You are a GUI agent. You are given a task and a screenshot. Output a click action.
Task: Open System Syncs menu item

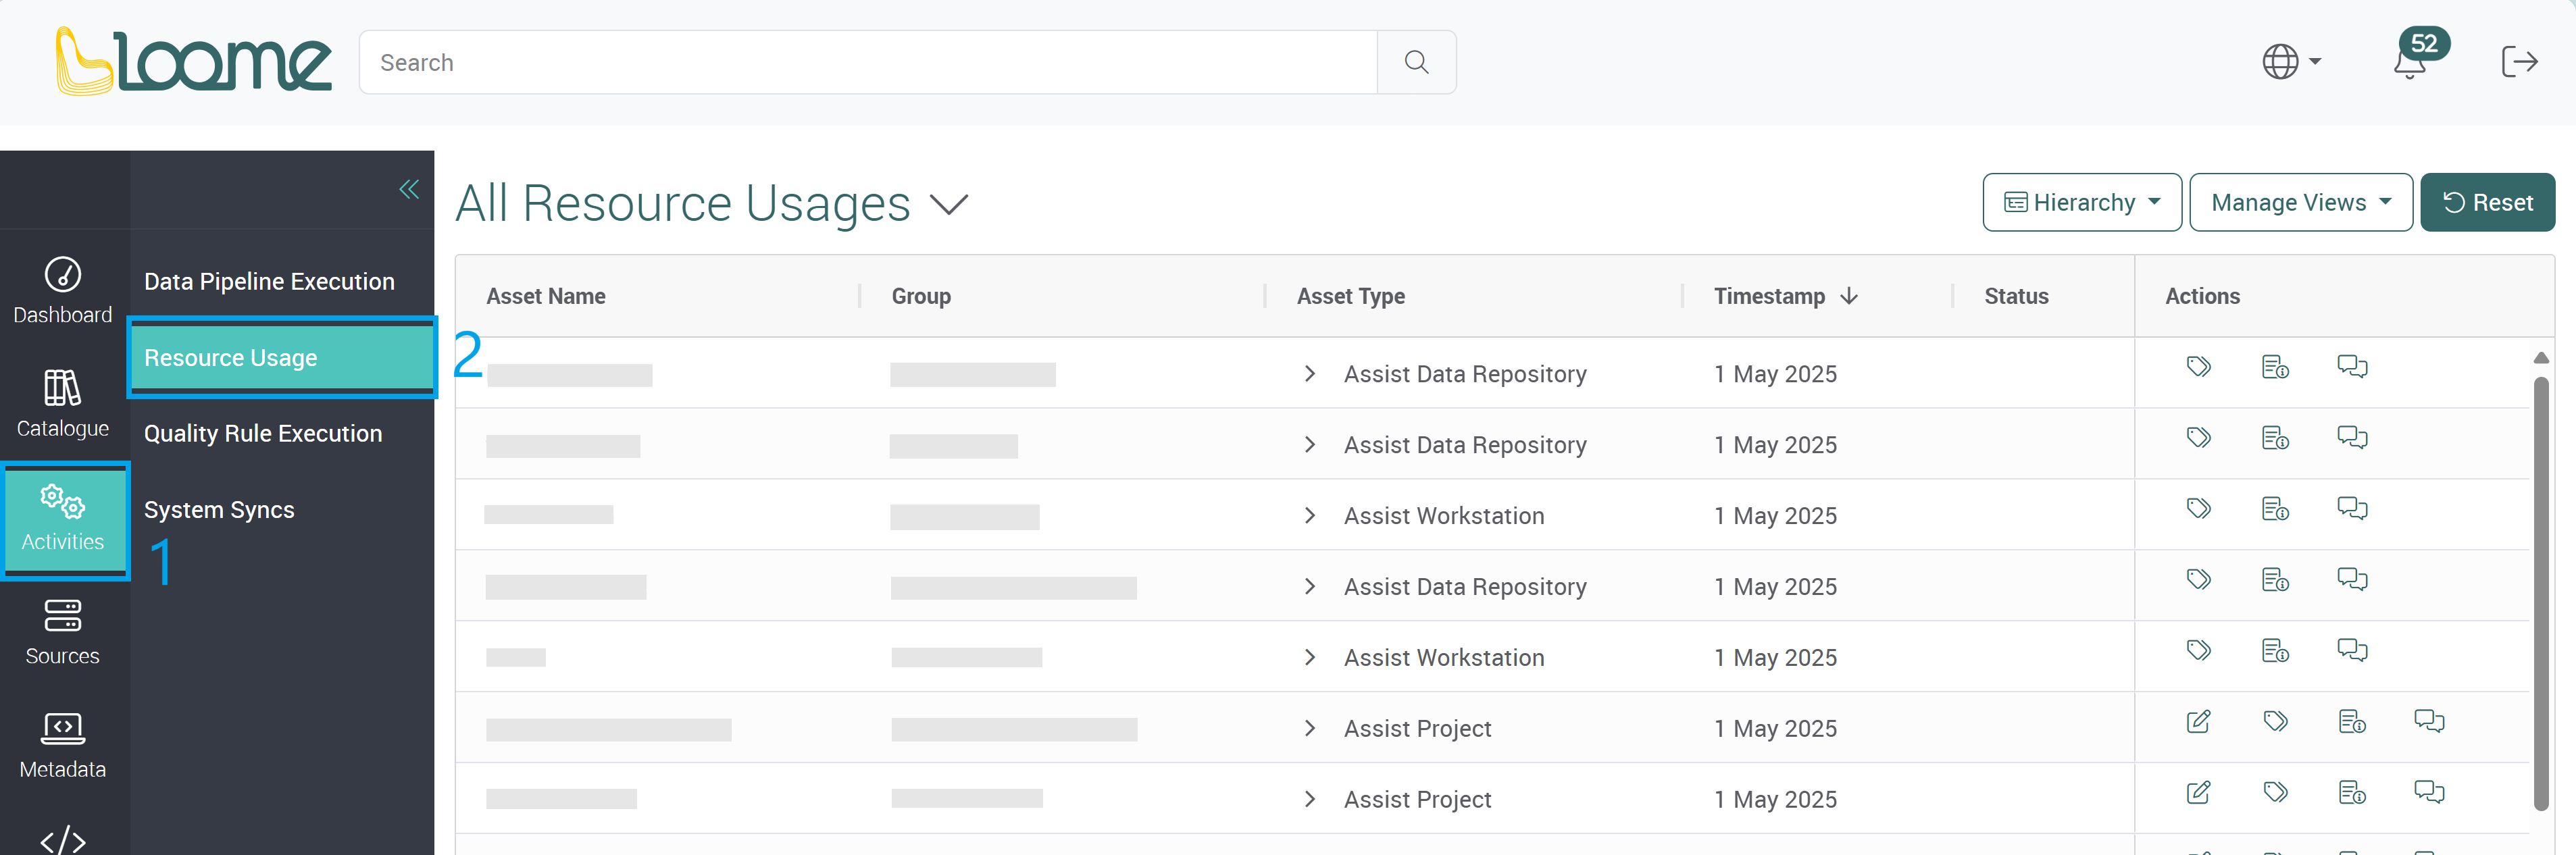point(219,510)
